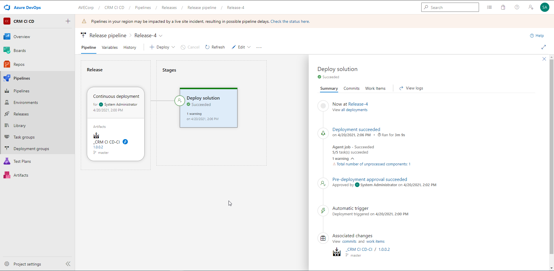Open Boards from the sidebar
554x271 pixels.
pyautogui.click(x=20, y=50)
